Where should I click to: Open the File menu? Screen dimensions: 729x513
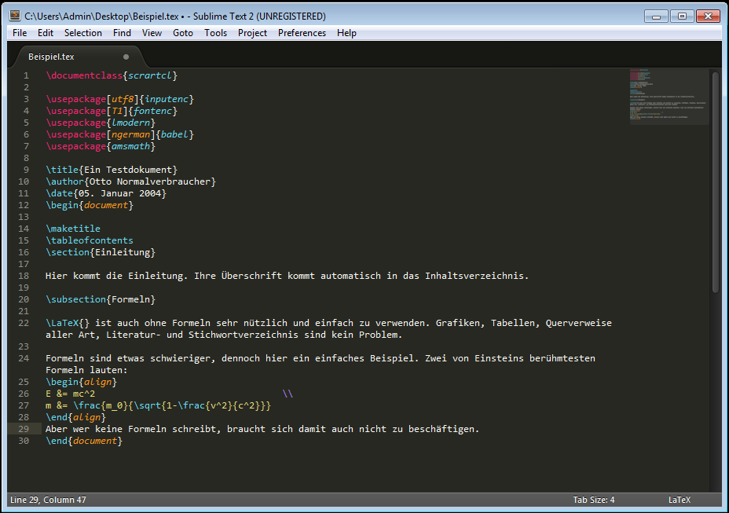20,33
